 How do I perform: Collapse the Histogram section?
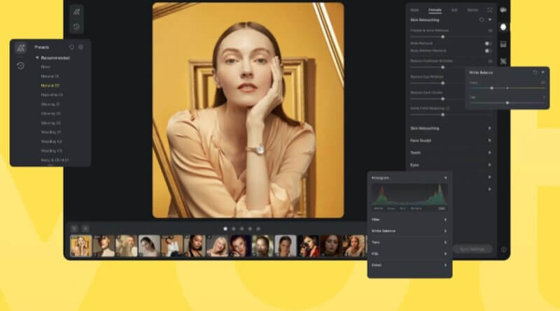[445, 178]
